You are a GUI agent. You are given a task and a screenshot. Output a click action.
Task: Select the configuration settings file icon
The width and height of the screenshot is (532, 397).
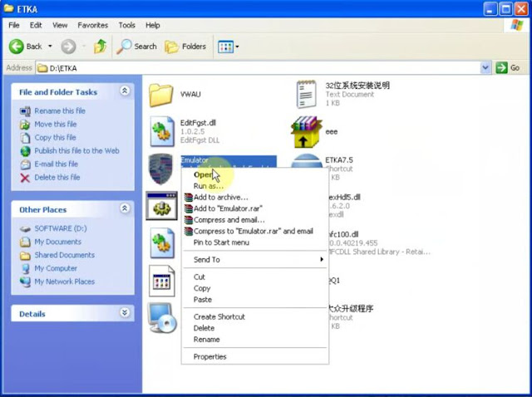[x=162, y=281]
